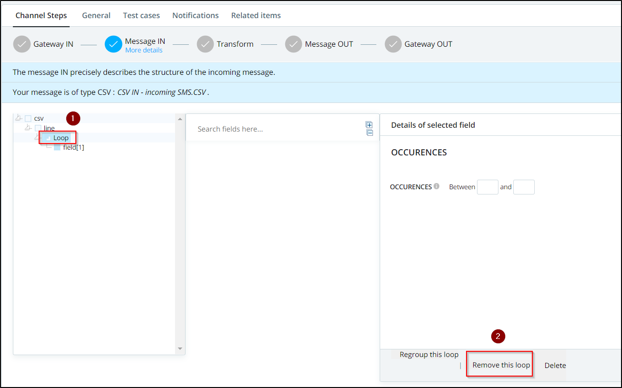Open the Notifications tab
This screenshot has height=388, width=622.
tap(196, 15)
